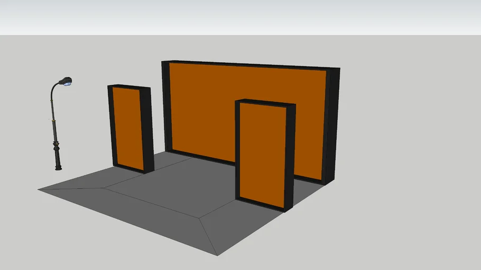Select the large back wall's left black frame
This screenshot has width=481, height=270.
[x=166, y=105]
